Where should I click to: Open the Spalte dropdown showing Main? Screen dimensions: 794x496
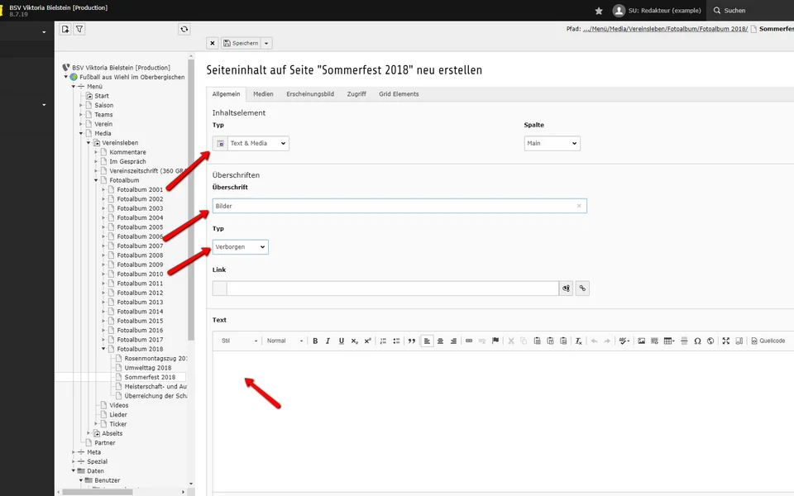[x=552, y=143]
